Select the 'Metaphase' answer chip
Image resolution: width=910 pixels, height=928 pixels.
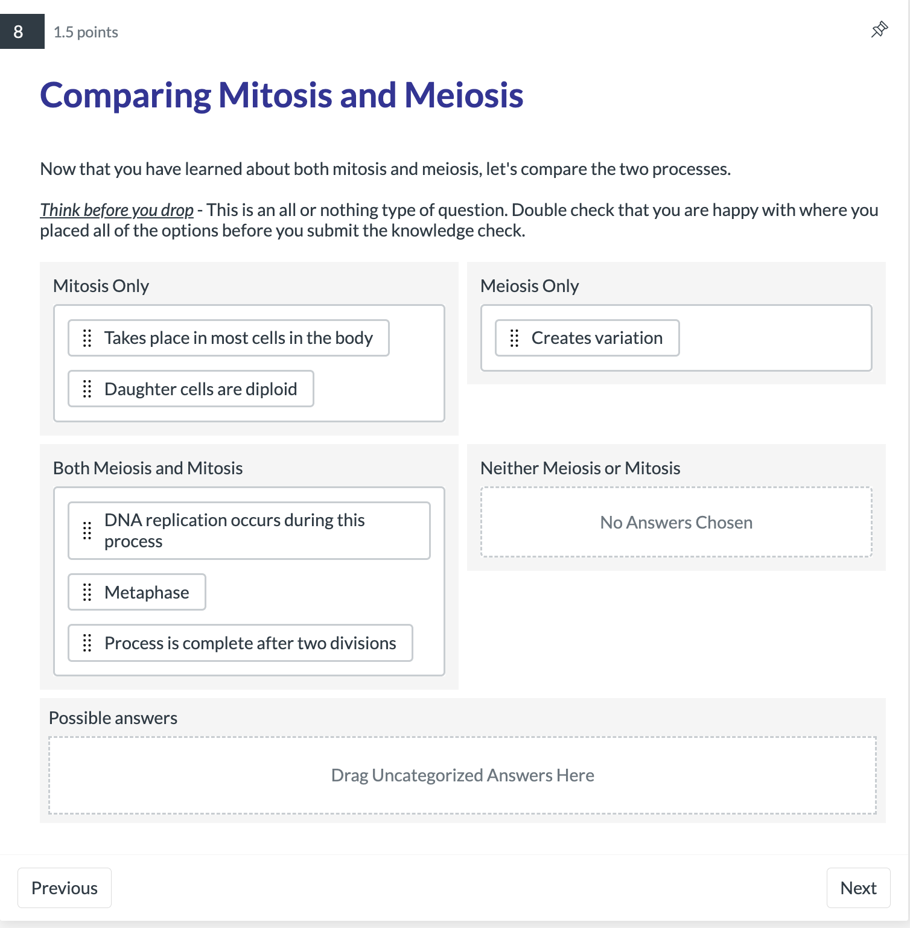point(146,592)
